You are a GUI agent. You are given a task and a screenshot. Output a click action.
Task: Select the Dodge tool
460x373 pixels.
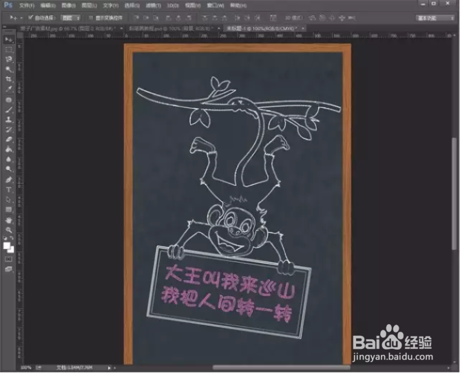[8, 169]
